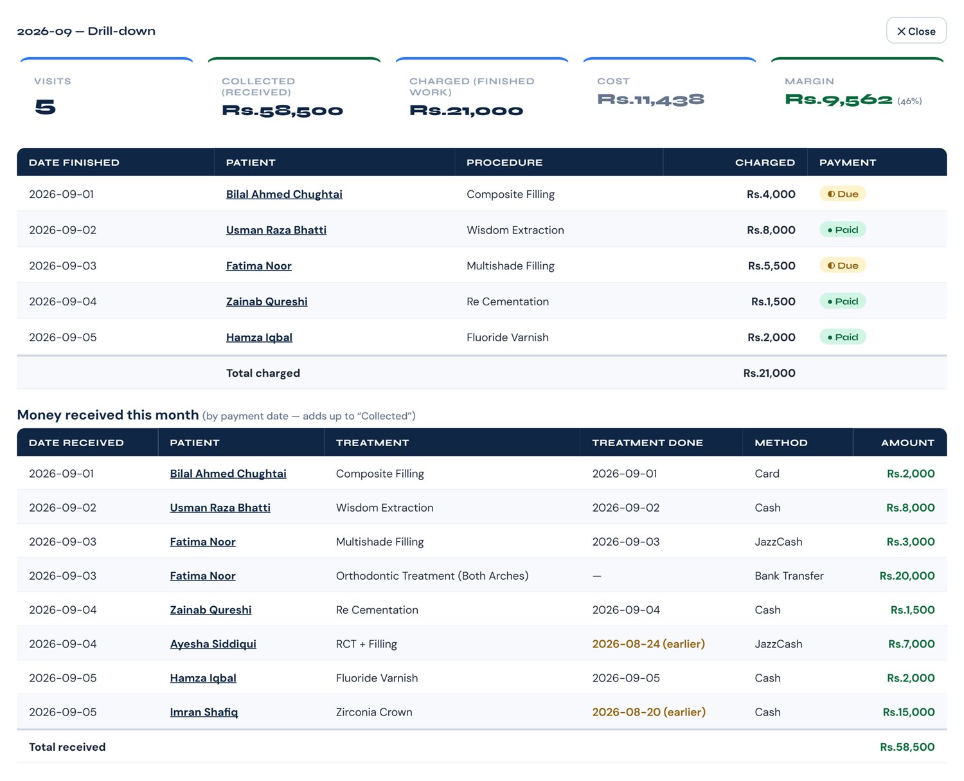This screenshot has width=964, height=781.
Task: Open Zainab Qureshi in Cash Rs.1,500 received row
Action: click(x=211, y=610)
